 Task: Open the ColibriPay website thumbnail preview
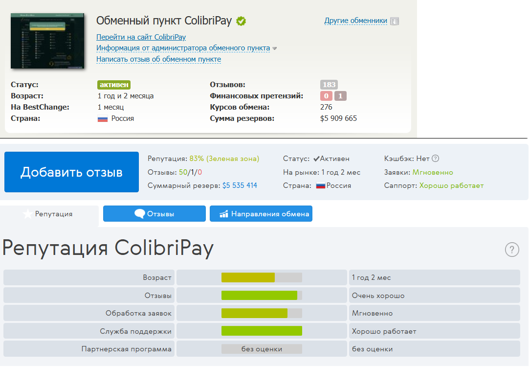(x=44, y=41)
